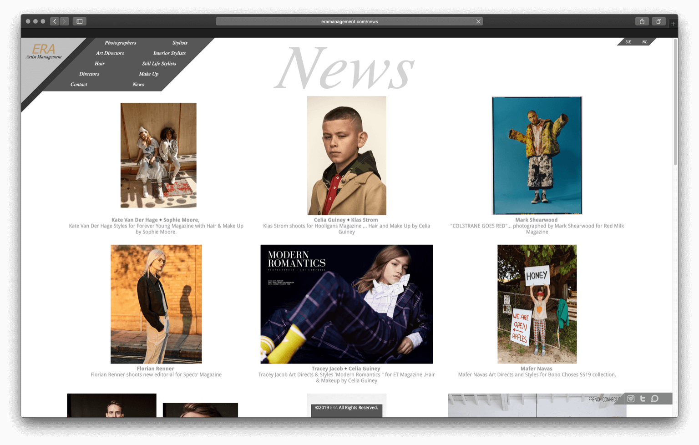The height and width of the screenshot is (445, 699).
Task: Open the Photographers menu item
Action: click(120, 43)
